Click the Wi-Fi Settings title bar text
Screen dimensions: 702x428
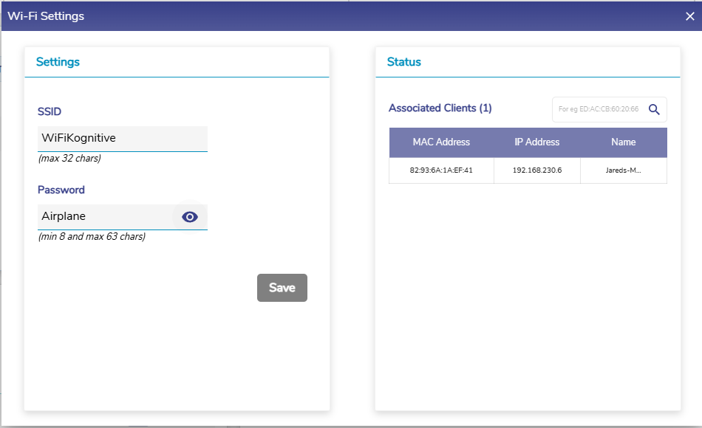pyautogui.click(x=46, y=16)
